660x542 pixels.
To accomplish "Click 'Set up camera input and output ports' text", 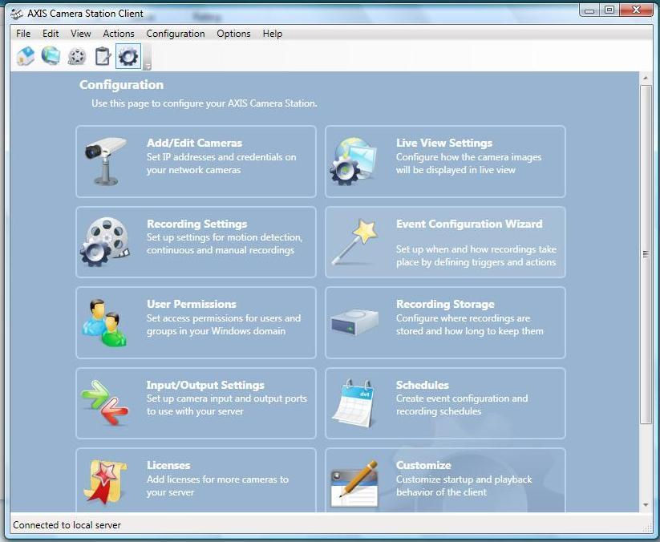I will tap(227, 405).
